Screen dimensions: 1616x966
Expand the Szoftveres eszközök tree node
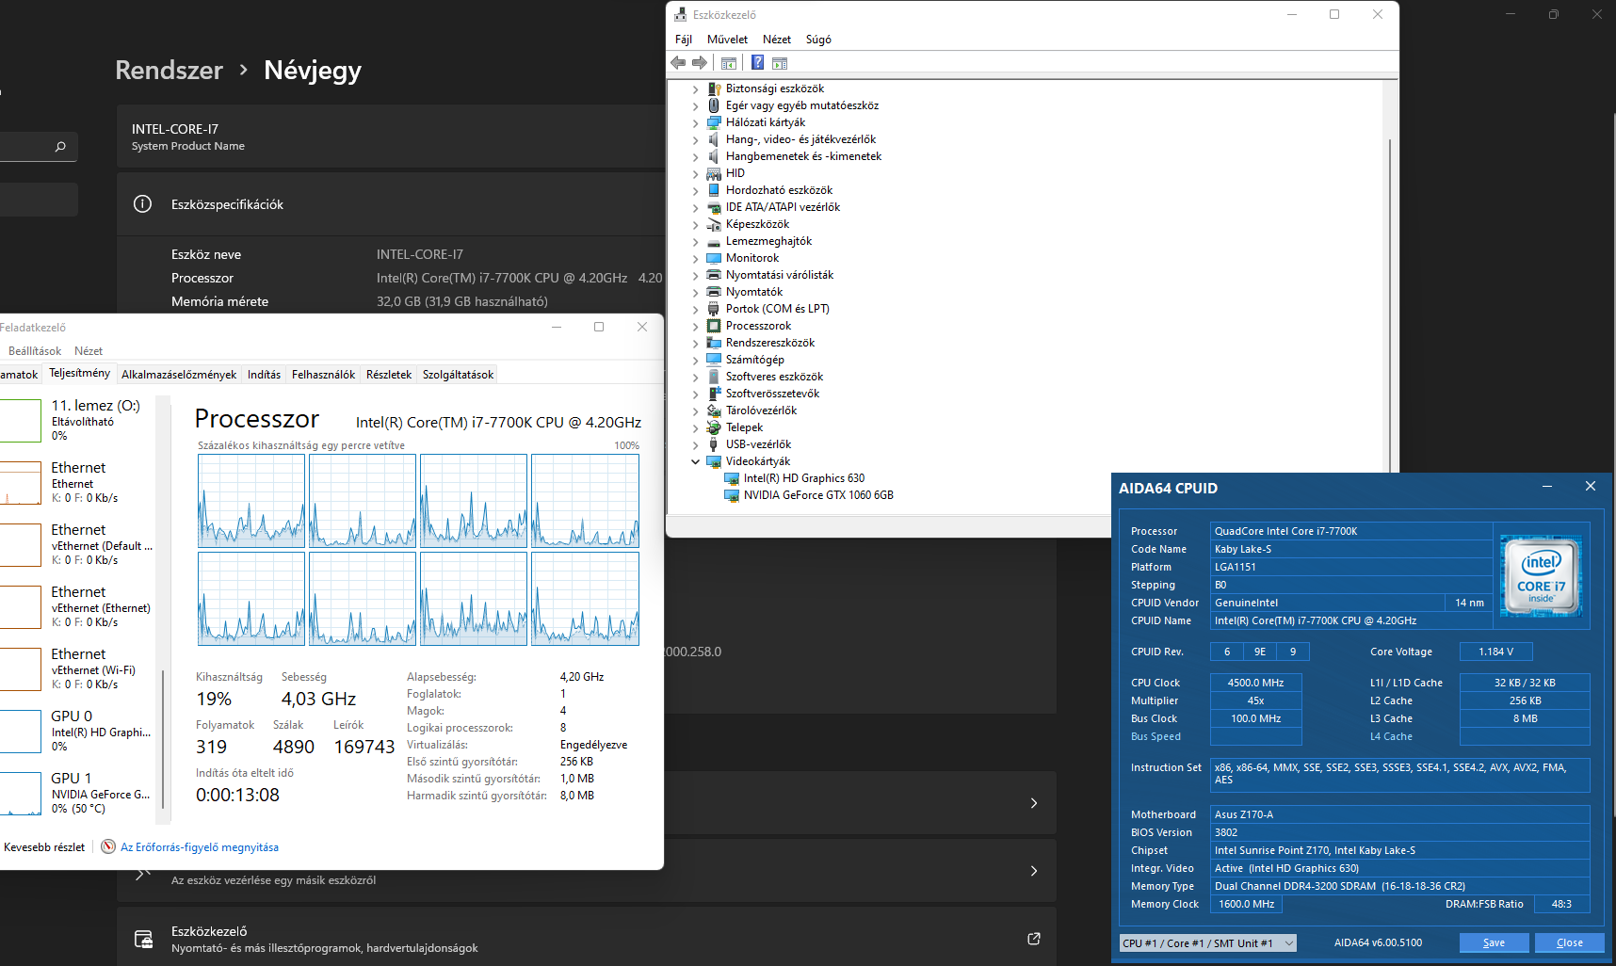pyautogui.click(x=696, y=378)
